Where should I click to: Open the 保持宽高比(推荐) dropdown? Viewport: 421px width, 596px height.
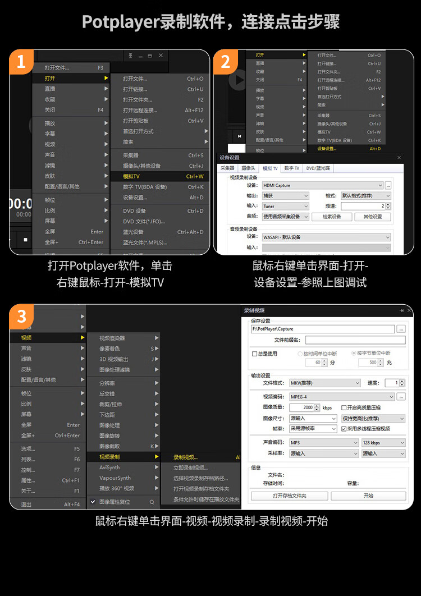(373, 419)
